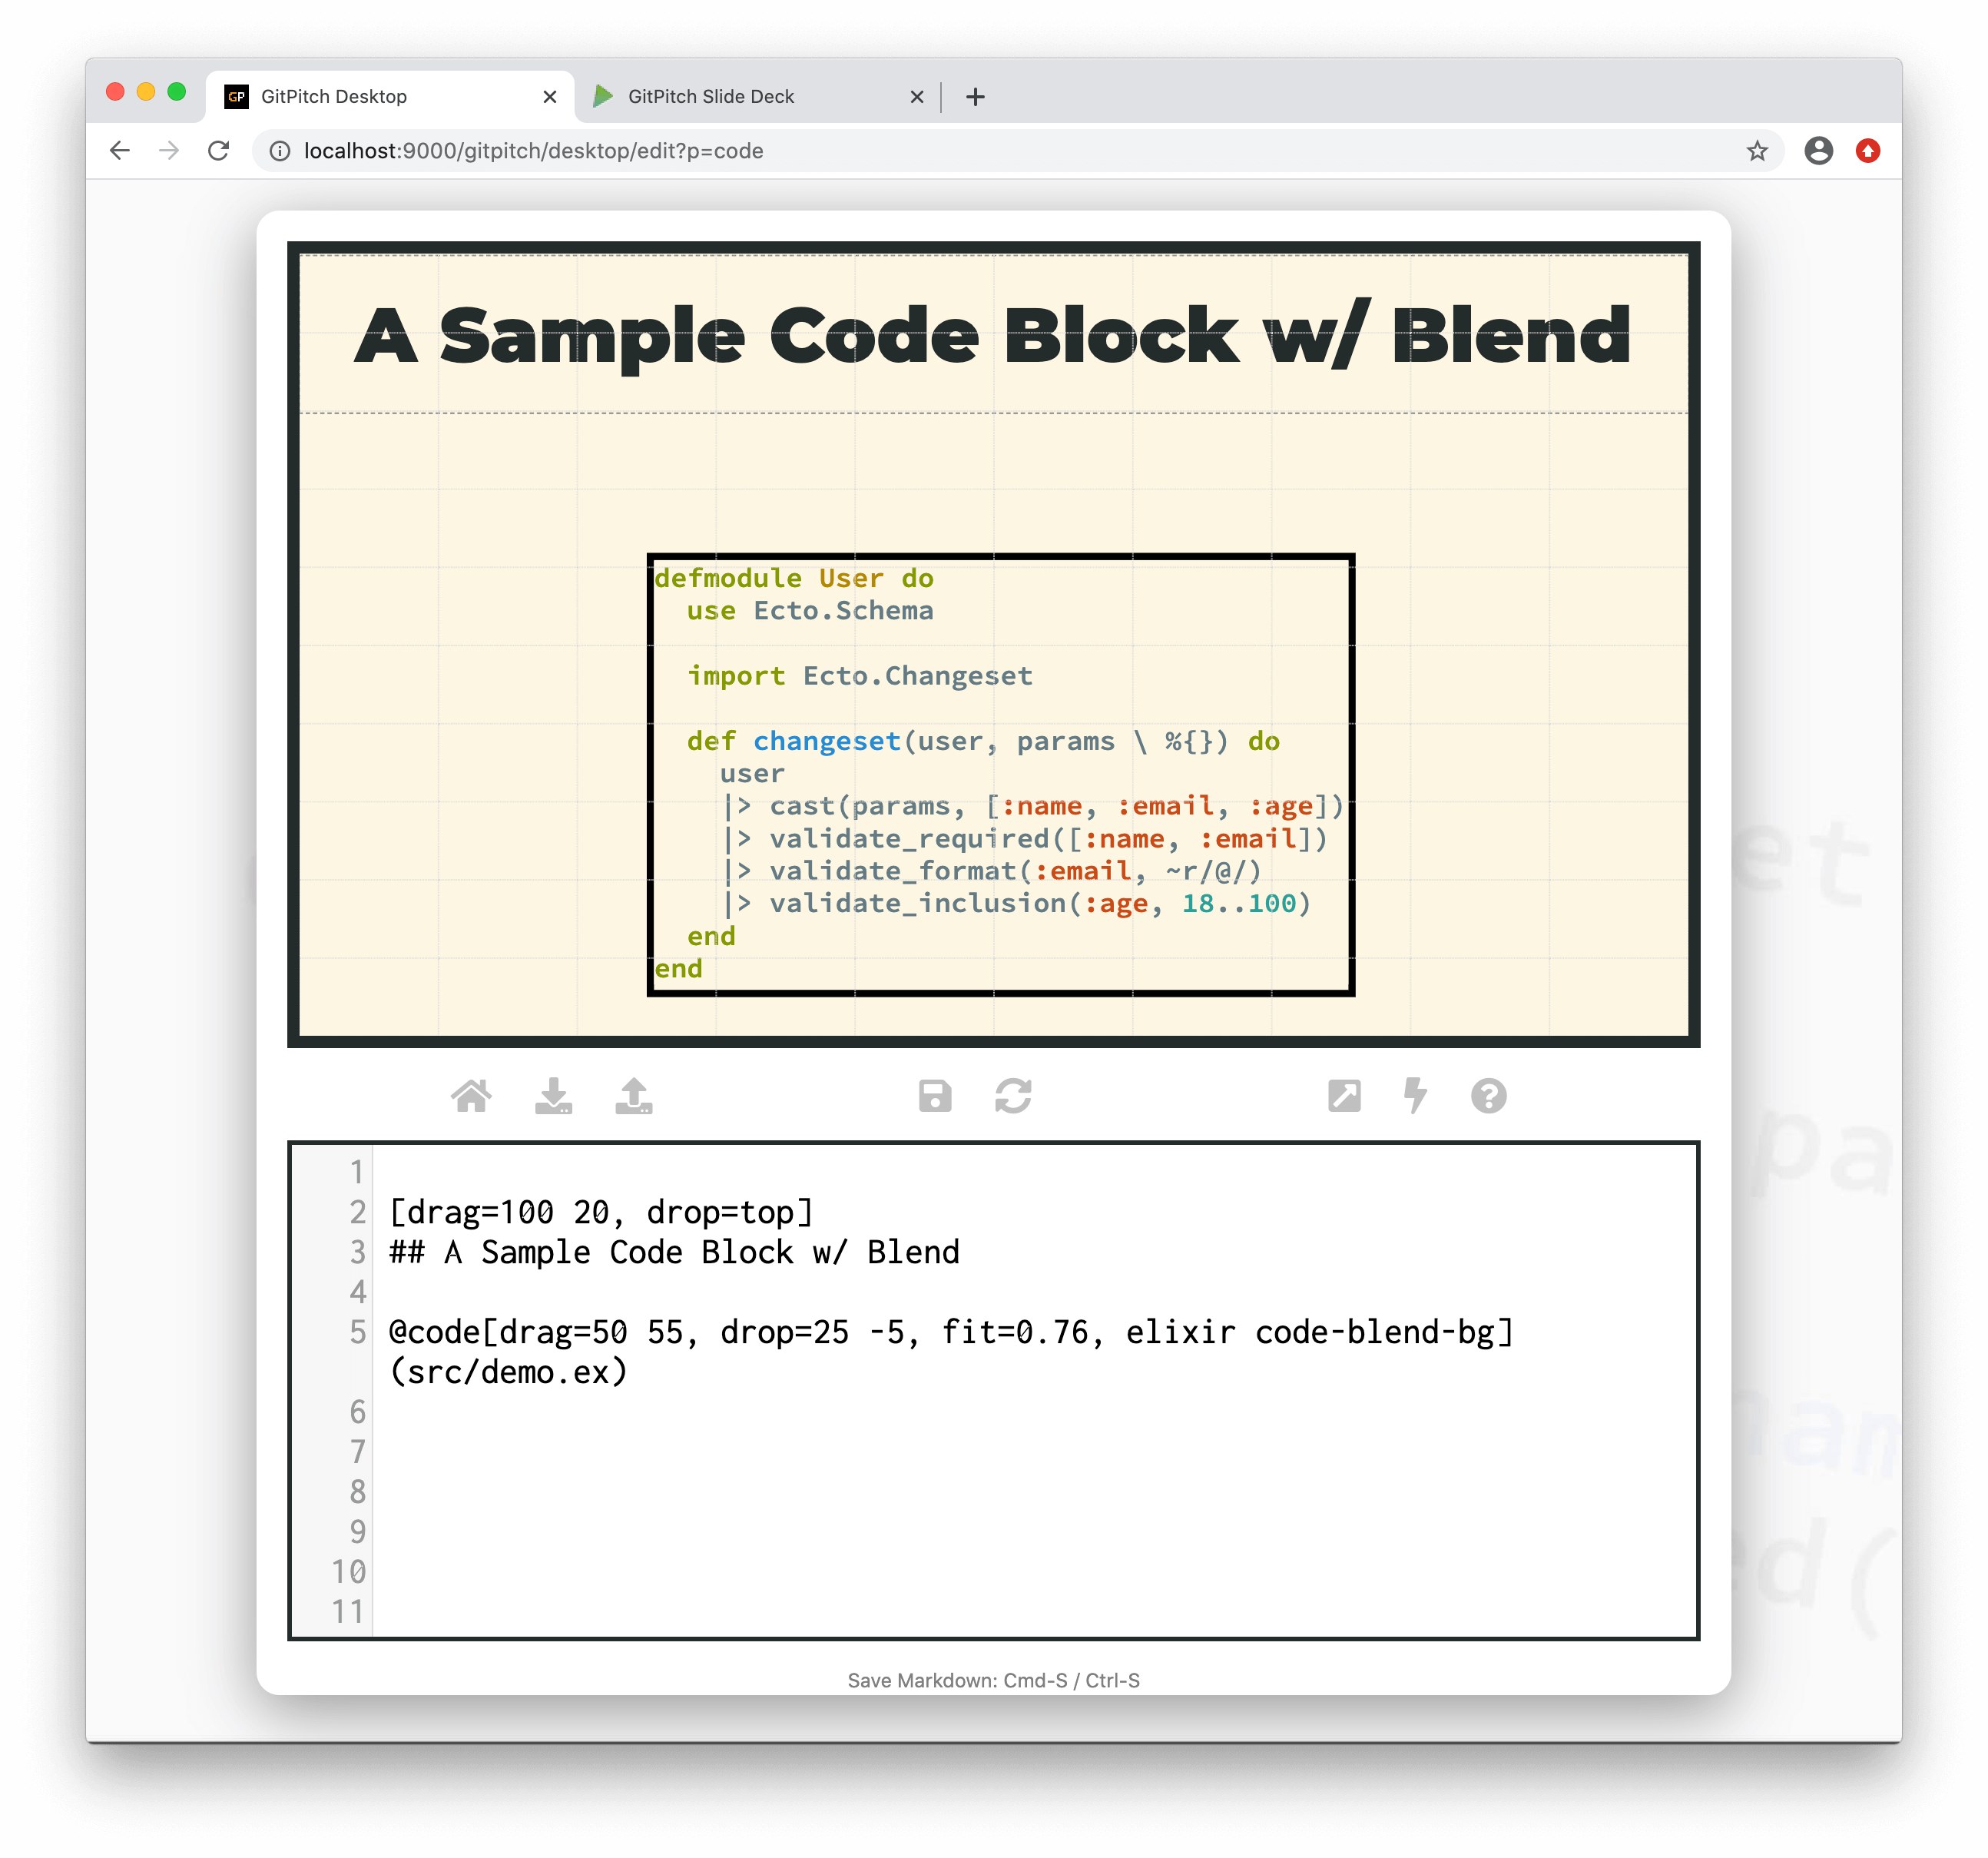Click the localhost address bar URL
This screenshot has height=1858, width=1988.
coord(533,150)
